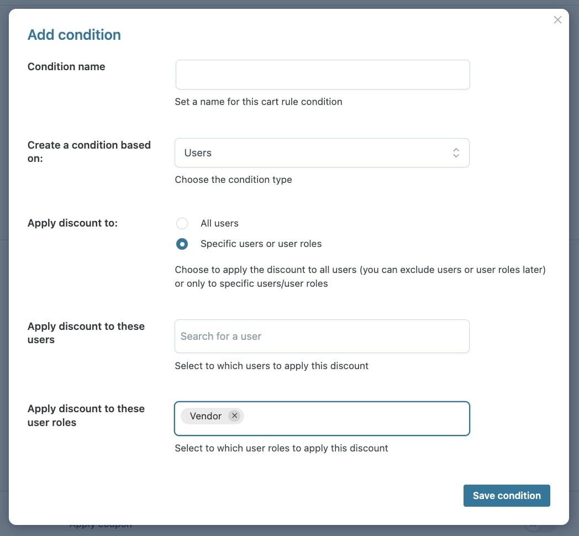Click 'Choose the condition type' helper text

point(233,180)
